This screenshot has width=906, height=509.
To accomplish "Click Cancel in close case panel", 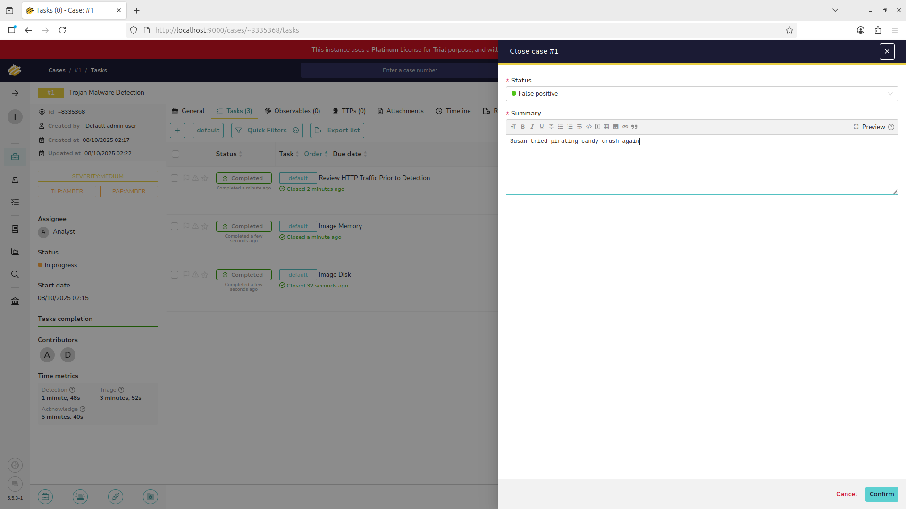I will coord(846,494).
